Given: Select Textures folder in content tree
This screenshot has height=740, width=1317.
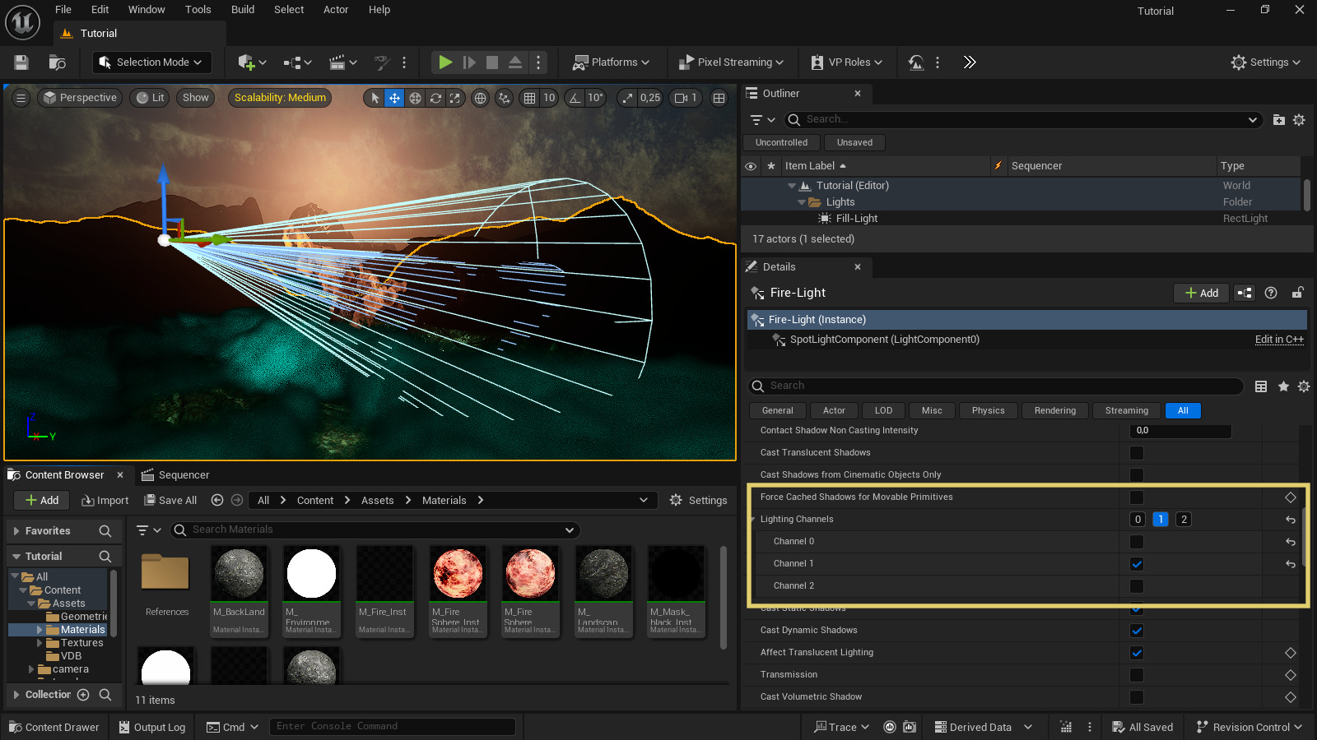Looking at the screenshot, I should tap(82, 644).
